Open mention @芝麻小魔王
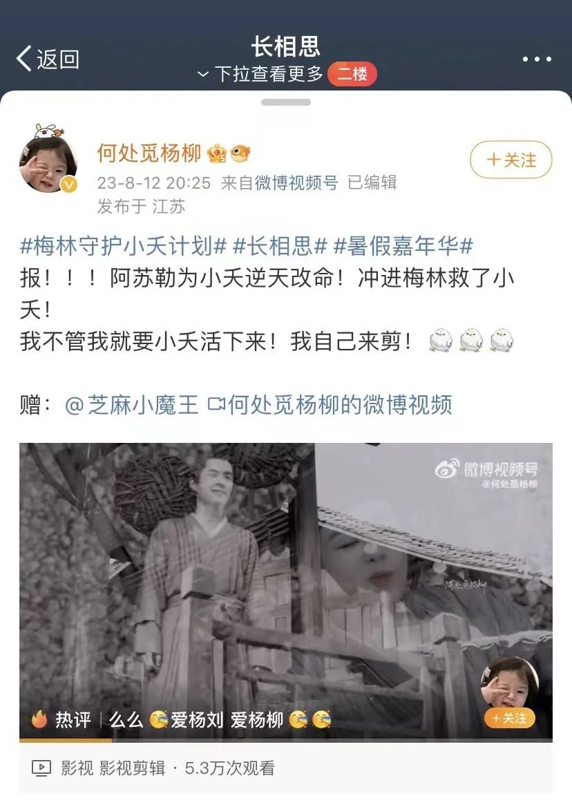Screen dimensions: 572x807 point(132,404)
